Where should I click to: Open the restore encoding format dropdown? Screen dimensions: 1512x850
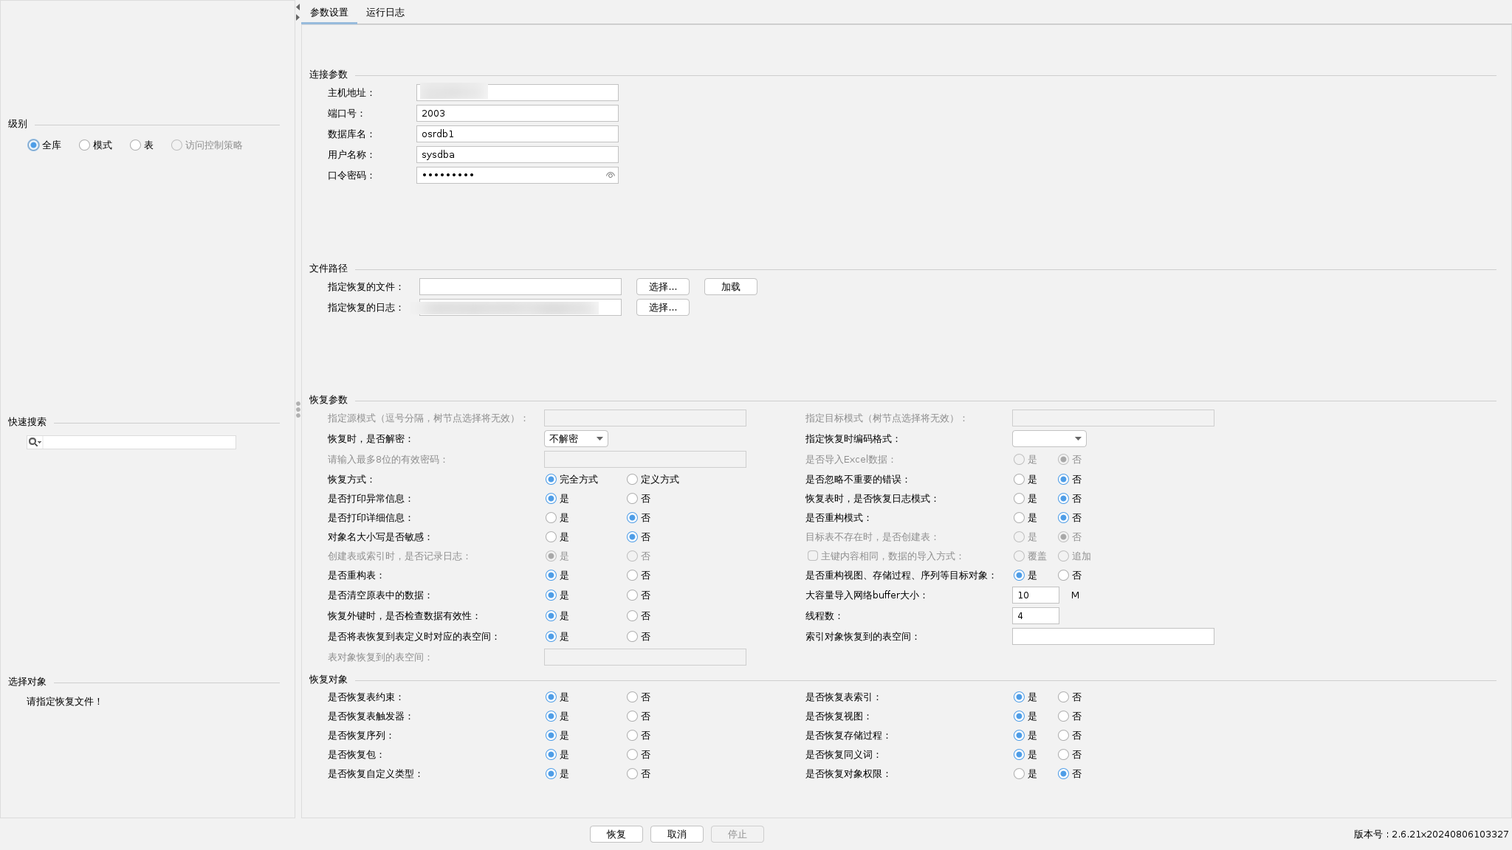[x=1048, y=439]
